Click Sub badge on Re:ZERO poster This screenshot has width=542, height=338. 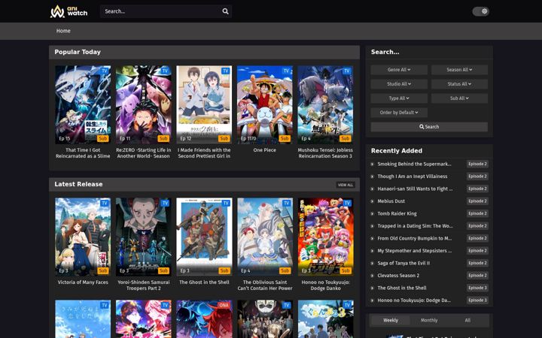[163, 138]
